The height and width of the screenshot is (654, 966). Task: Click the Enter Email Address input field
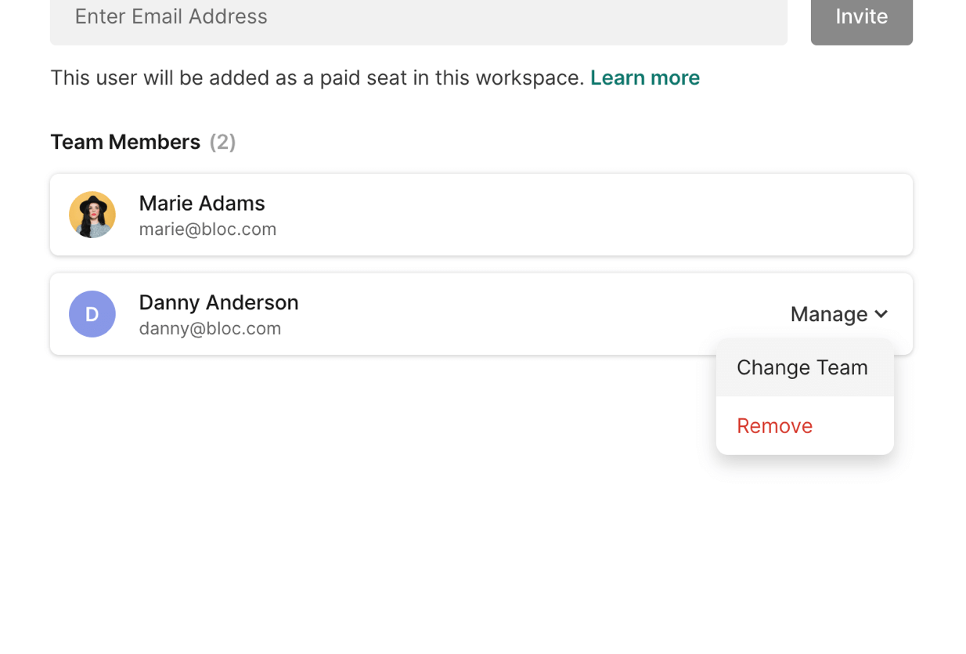(418, 17)
